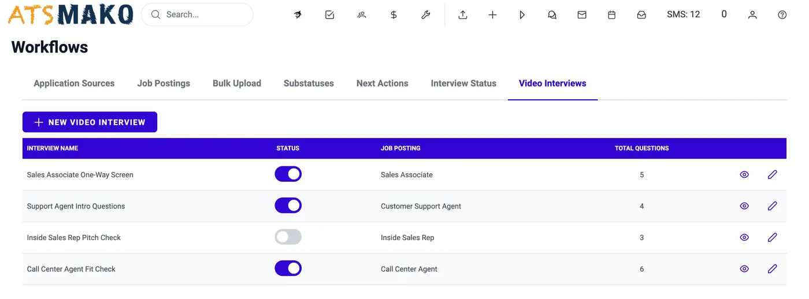View Sales Associate One-Way Screen eye icon
This screenshot has height=299, width=809.
click(744, 174)
